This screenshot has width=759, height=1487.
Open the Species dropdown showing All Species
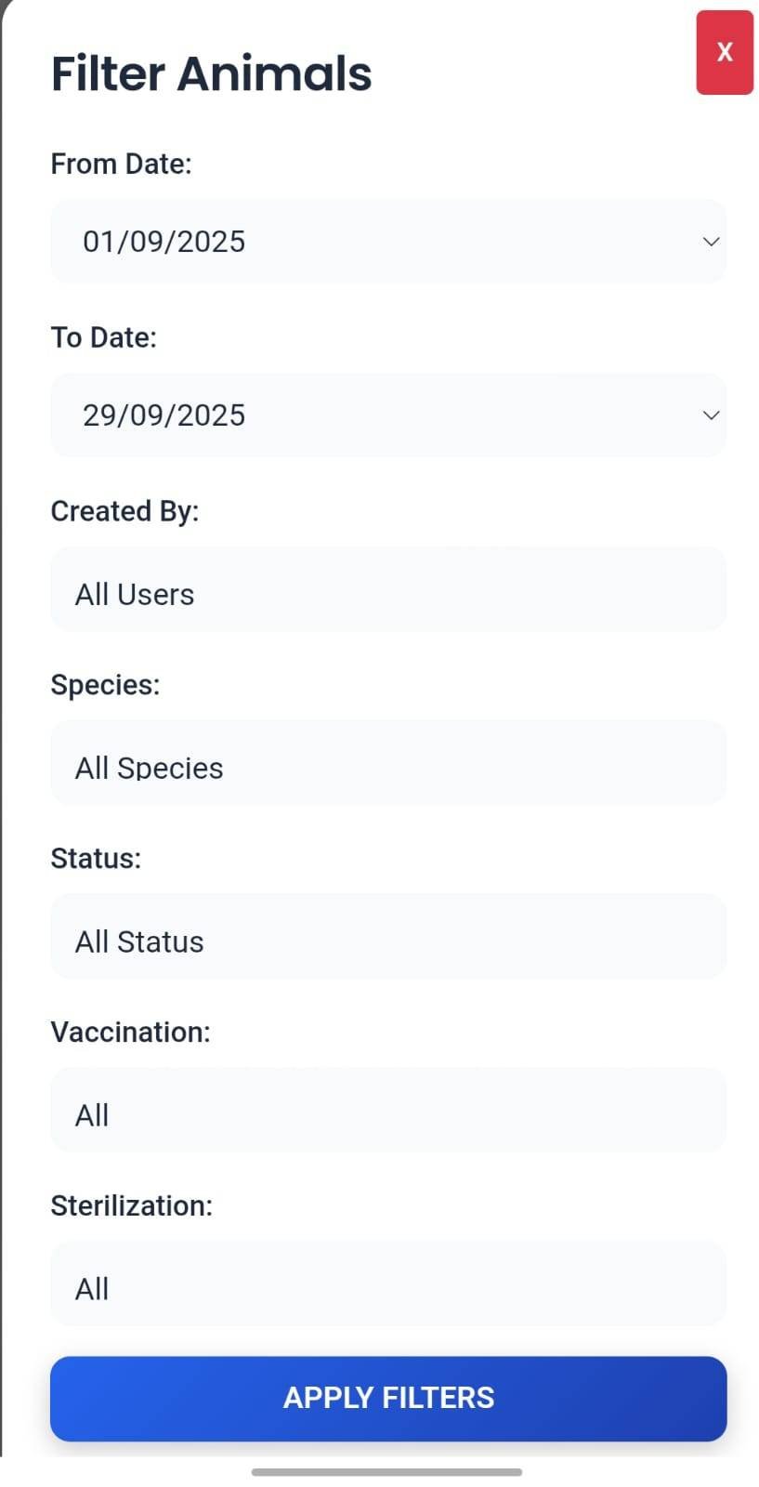(x=388, y=762)
